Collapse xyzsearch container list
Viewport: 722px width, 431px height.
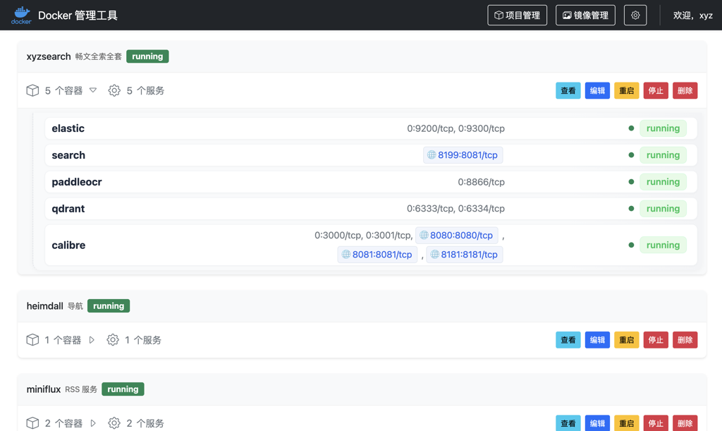coord(93,90)
